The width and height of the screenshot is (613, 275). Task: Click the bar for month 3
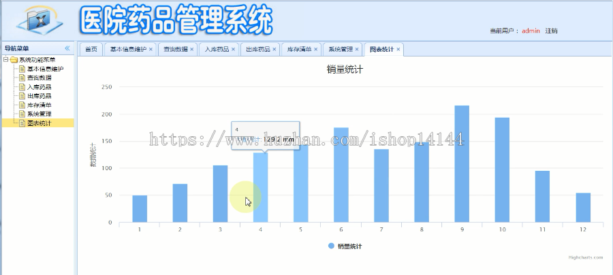pos(220,194)
